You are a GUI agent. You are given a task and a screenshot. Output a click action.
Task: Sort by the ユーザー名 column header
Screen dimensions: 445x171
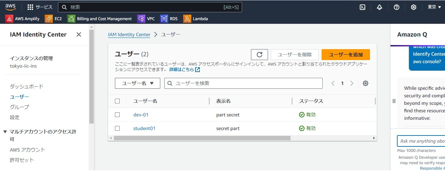pyautogui.click(x=145, y=101)
